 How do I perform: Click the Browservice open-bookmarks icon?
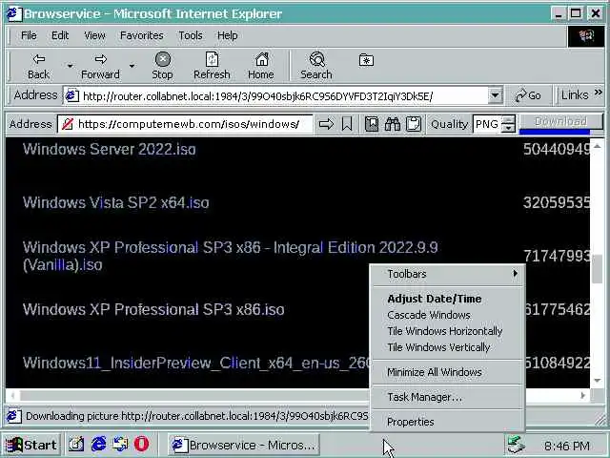[x=372, y=124]
